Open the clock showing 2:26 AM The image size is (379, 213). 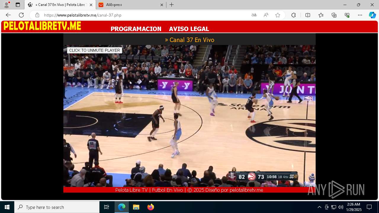[354, 207]
